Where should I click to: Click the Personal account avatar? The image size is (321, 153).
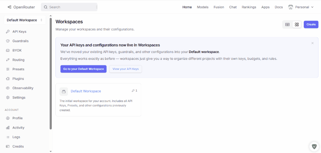click(x=291, y=7)
